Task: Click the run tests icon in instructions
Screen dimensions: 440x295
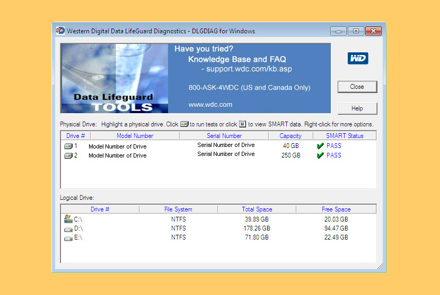Action: coord(184,124)
